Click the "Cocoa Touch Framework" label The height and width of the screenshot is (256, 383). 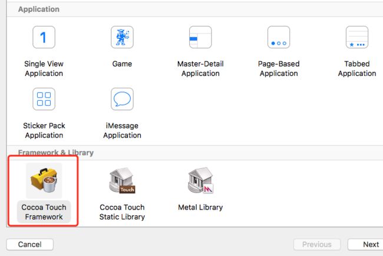click(x=44, y=212)
